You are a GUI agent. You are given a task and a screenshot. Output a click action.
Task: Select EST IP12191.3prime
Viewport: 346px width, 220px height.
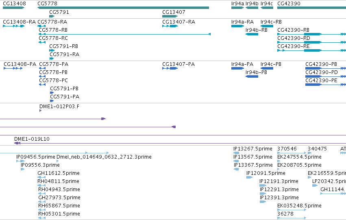[279, 181]
